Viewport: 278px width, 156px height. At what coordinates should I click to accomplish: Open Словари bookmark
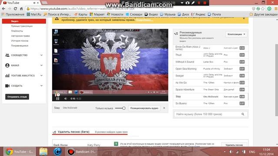tap(134, 14)
